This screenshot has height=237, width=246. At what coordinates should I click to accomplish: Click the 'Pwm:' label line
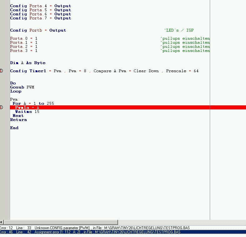click(15, 99)
